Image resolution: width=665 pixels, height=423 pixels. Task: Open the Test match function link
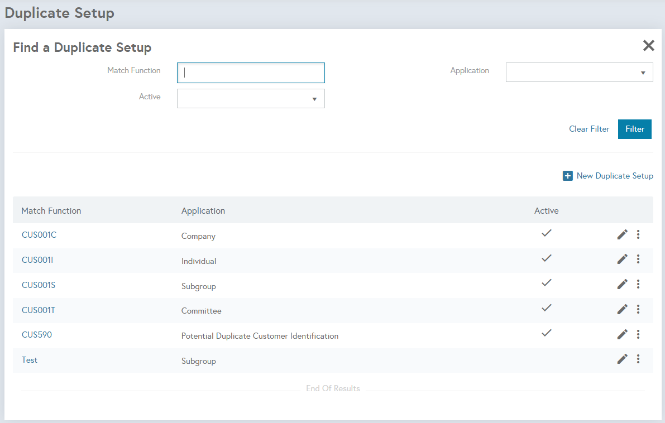[x=30, y=360]
